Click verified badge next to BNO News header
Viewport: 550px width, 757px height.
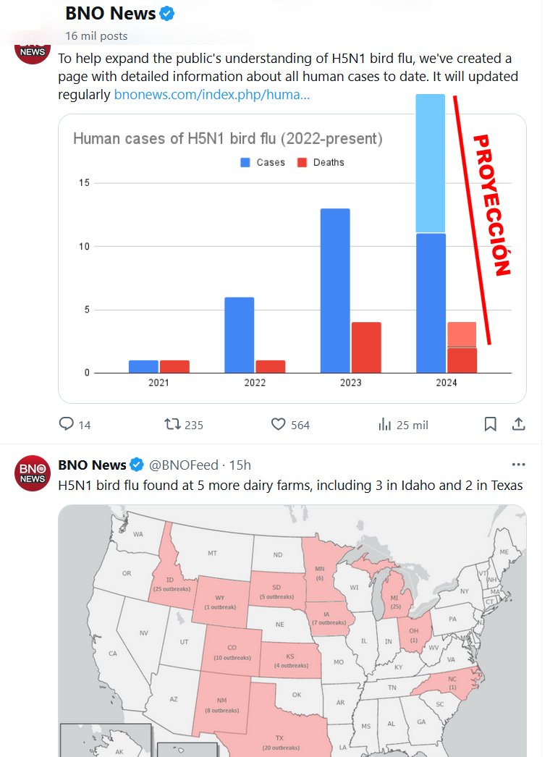[x=167, y=14]
